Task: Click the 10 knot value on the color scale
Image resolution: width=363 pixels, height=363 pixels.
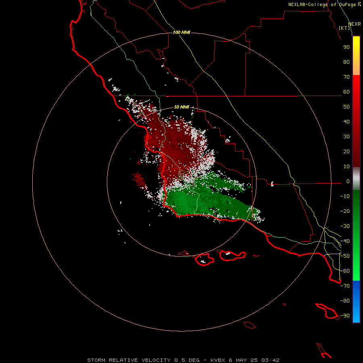Action: coord(346,167)
